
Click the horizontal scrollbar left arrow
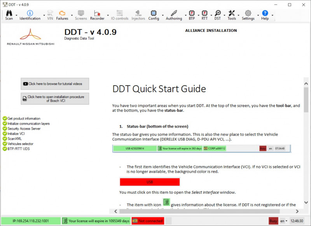pos(116,211)
